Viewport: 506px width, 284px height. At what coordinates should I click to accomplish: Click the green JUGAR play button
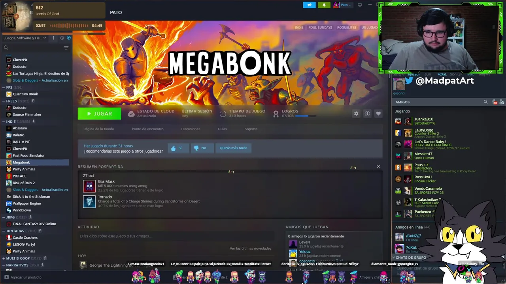(99, 114)
